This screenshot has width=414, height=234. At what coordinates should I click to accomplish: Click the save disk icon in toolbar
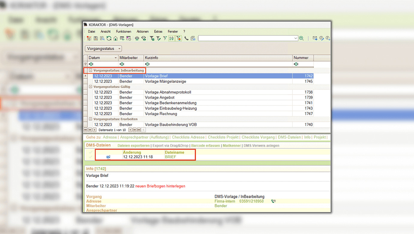pos(96,38)
